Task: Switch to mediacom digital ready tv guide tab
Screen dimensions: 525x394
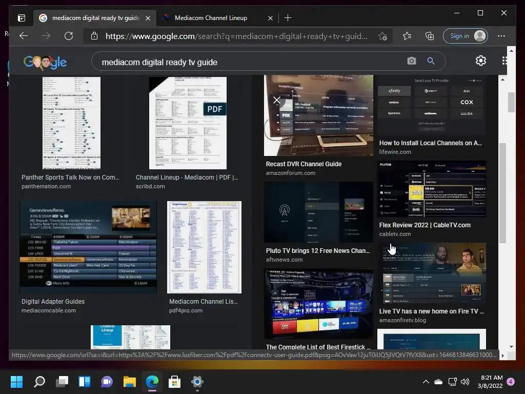Action: (x=95, y=18)
